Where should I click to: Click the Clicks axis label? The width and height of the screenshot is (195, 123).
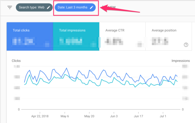pyautogui.click(x=16, y=61)
